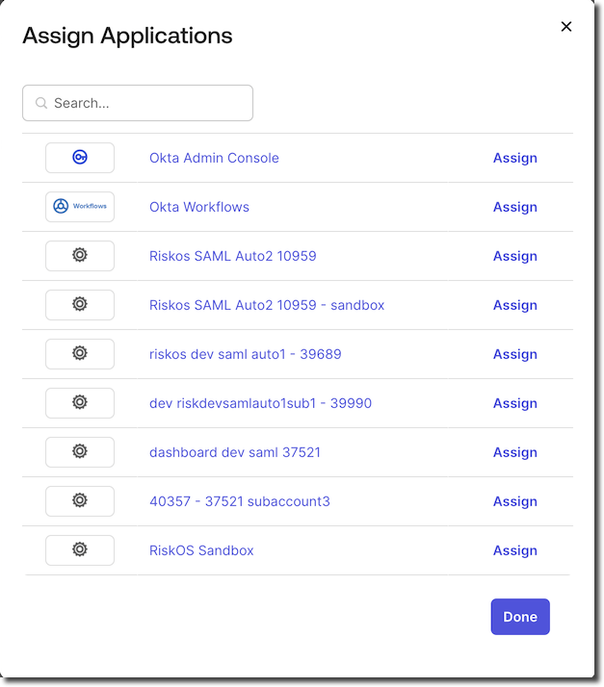This screenshot has height=687, width=604.
Task: Click the Okta Admin Console key icon
Action: click(x=80, y=157)
